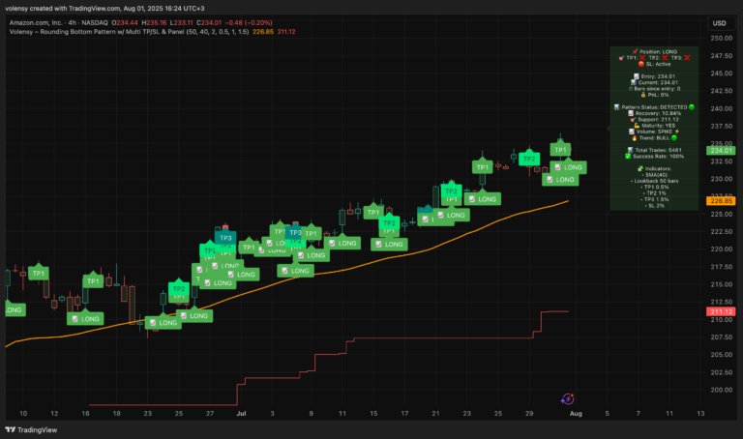Viewport: 743px width, 439px height.
Task: Click the 'Success Rate: 100%' text
Action: pos(658,157)
